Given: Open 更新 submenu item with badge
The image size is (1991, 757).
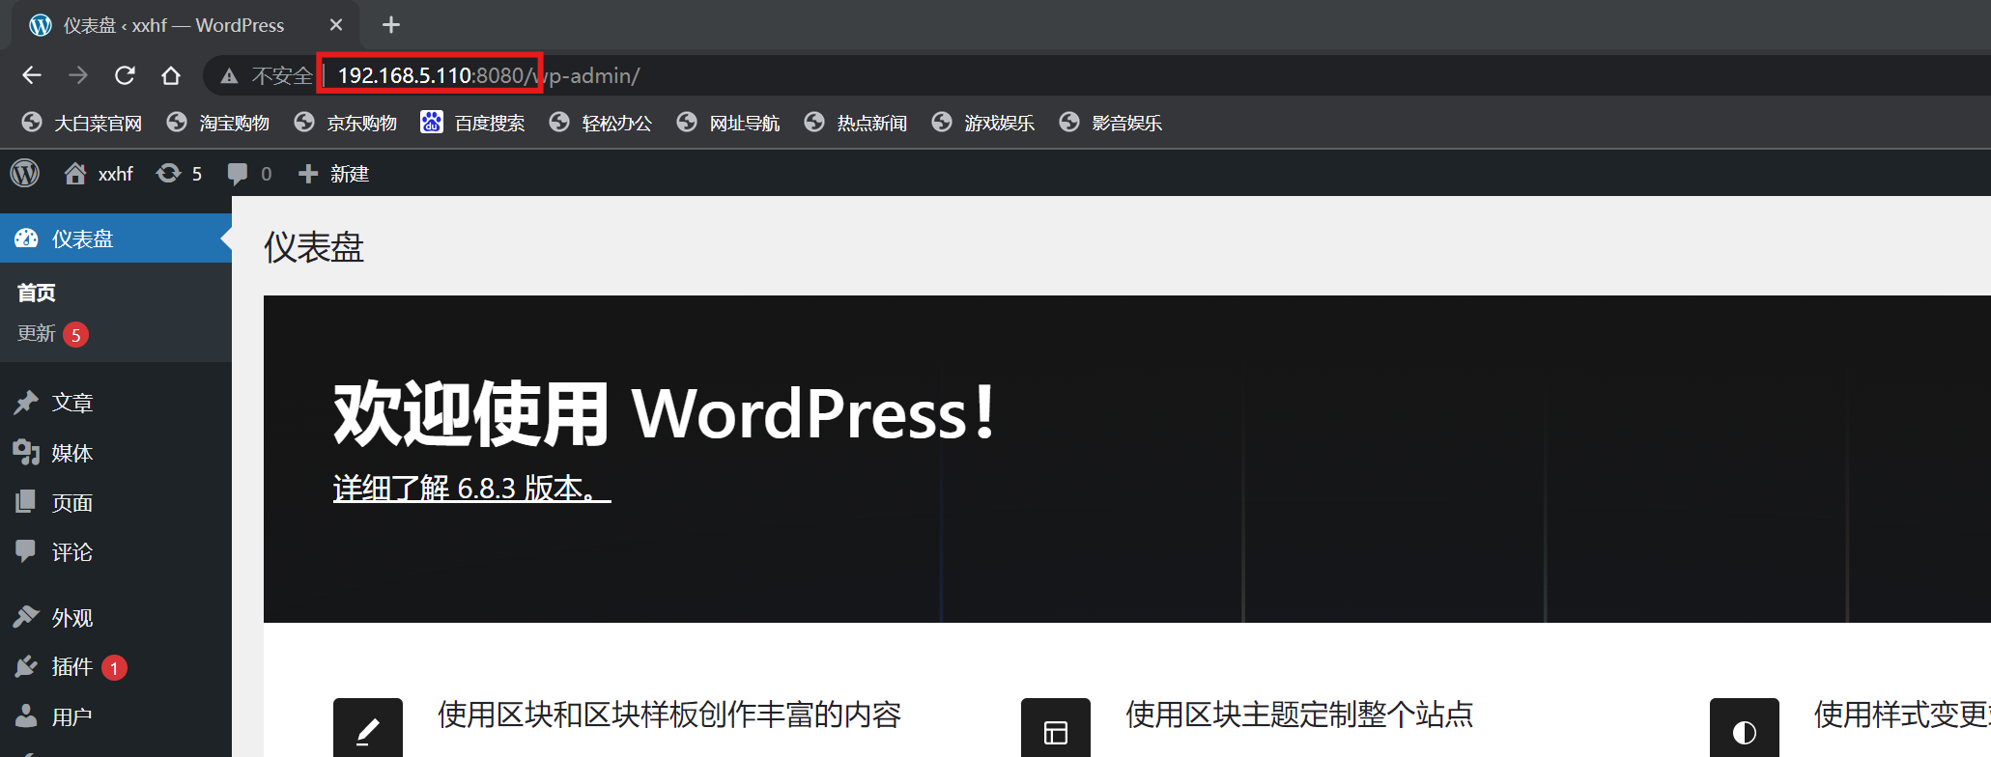Looking at the screenshot, I should tap(53, 334).
